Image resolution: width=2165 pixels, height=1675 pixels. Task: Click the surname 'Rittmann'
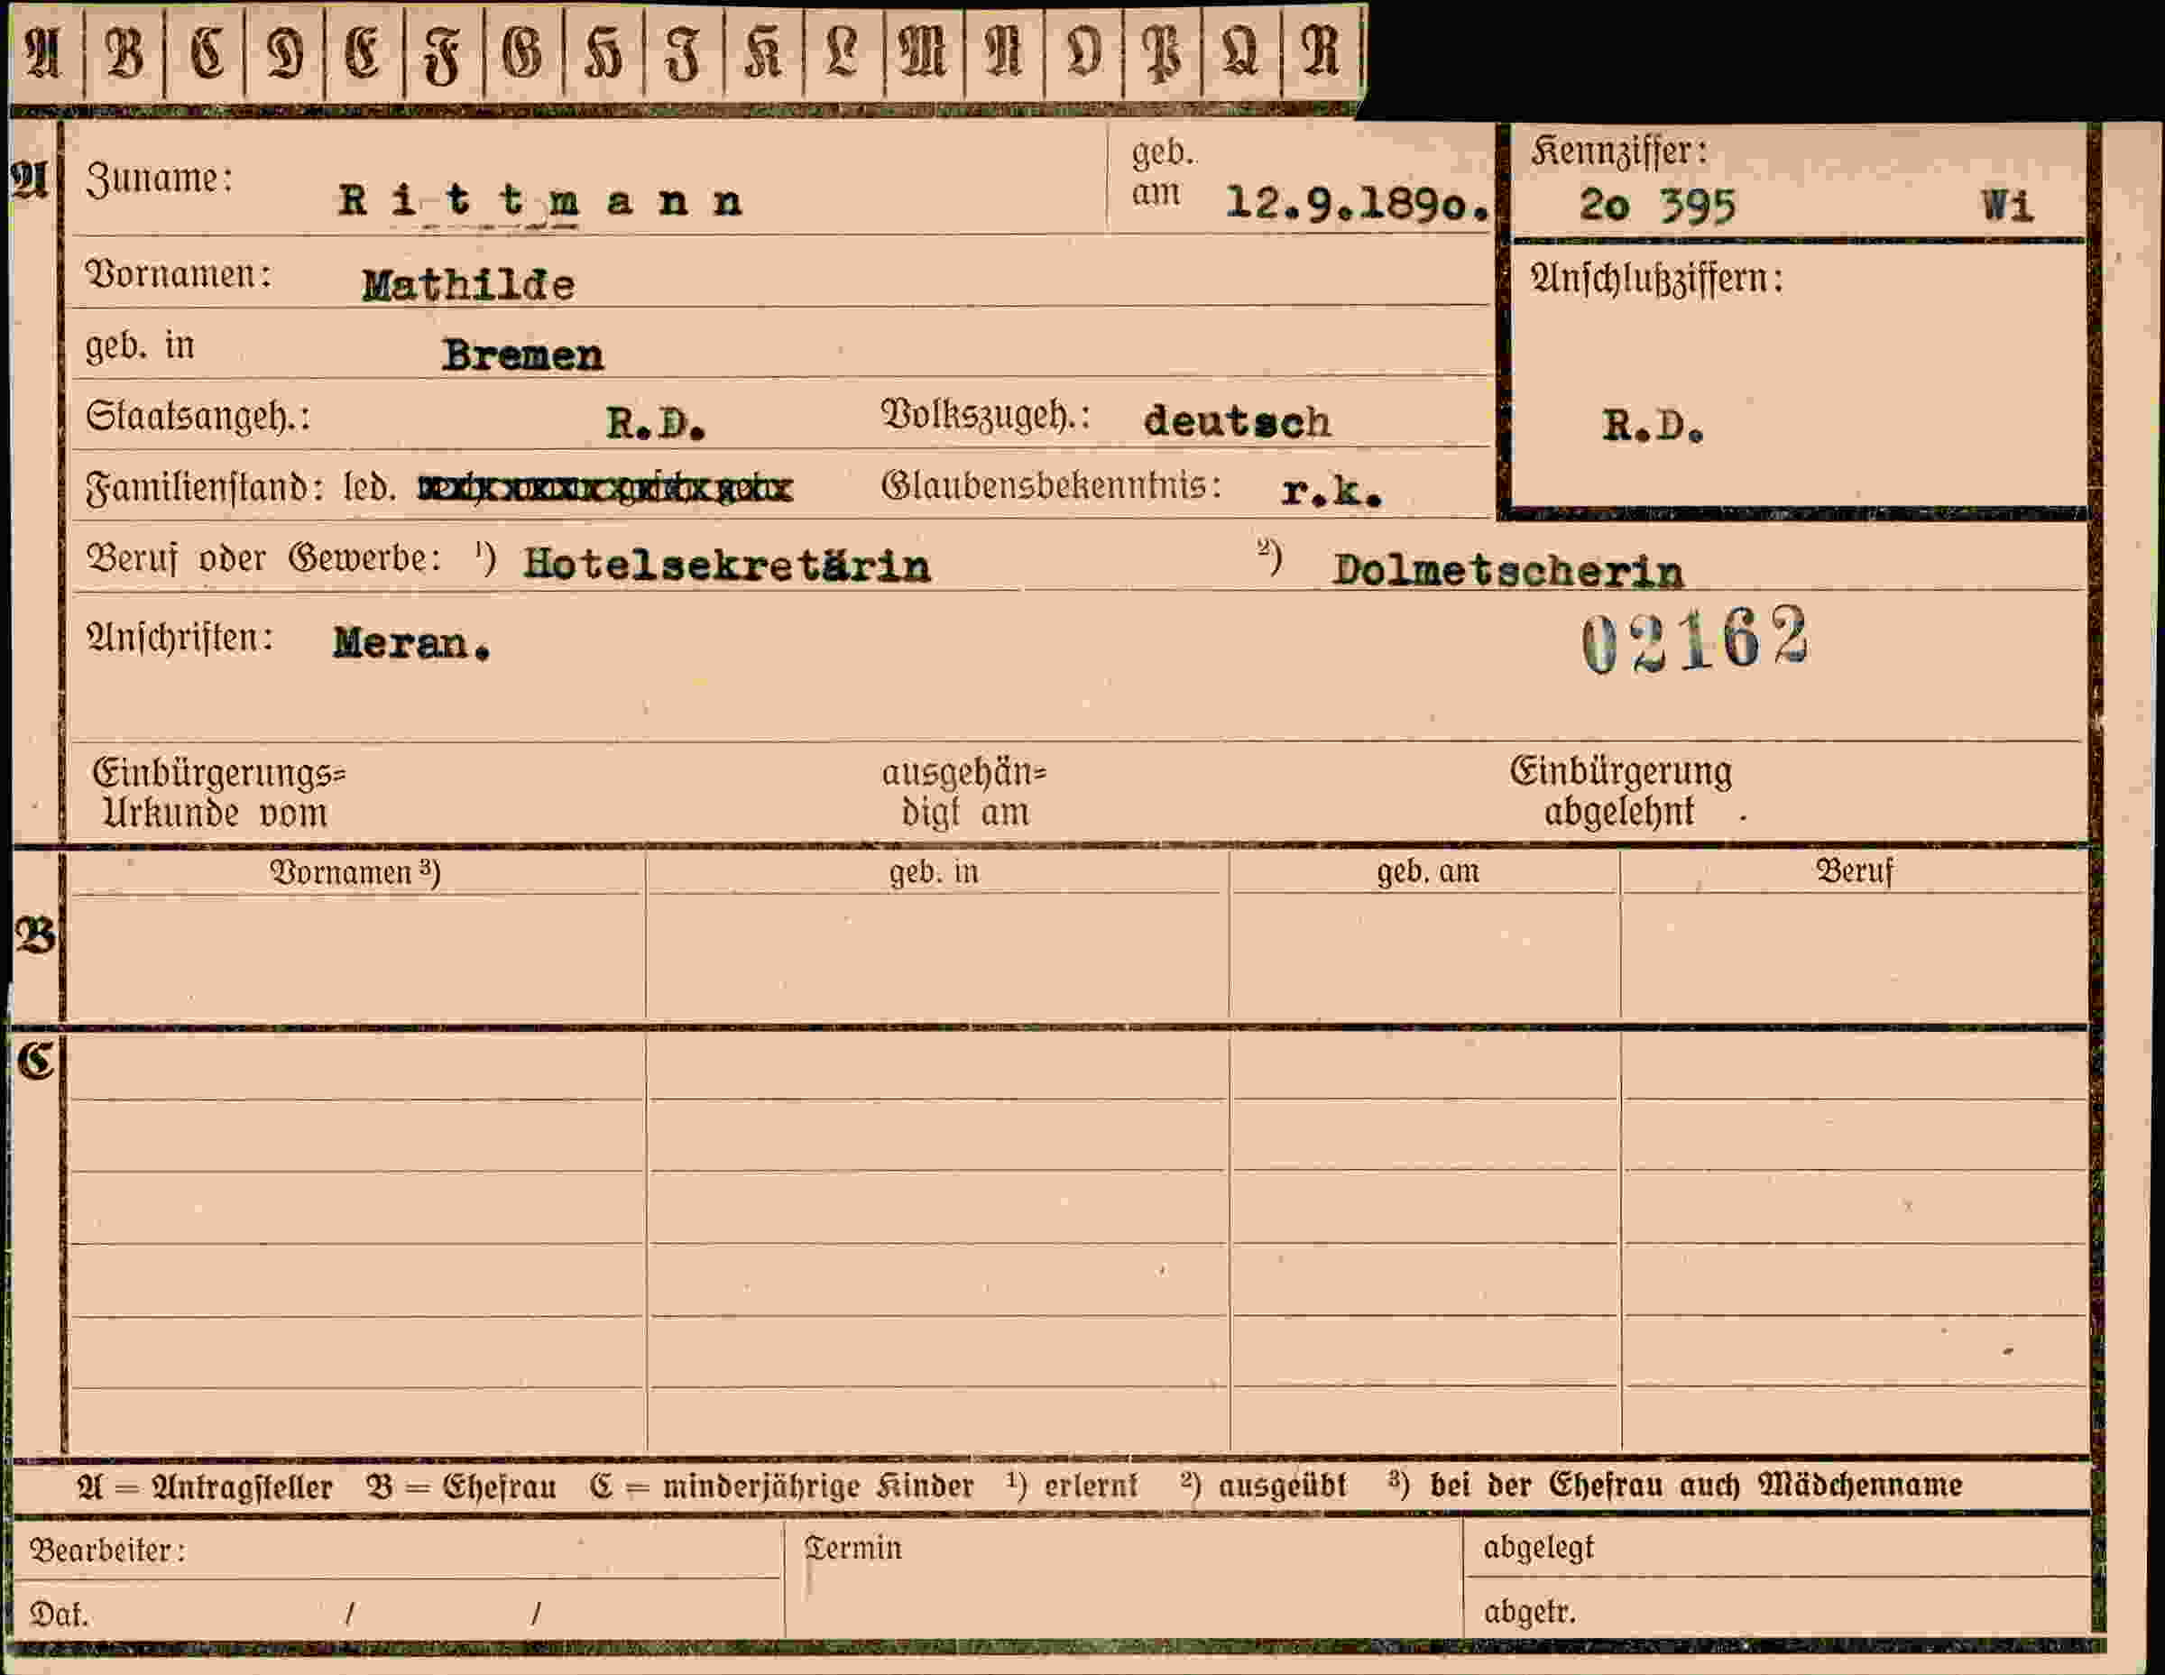540,201
